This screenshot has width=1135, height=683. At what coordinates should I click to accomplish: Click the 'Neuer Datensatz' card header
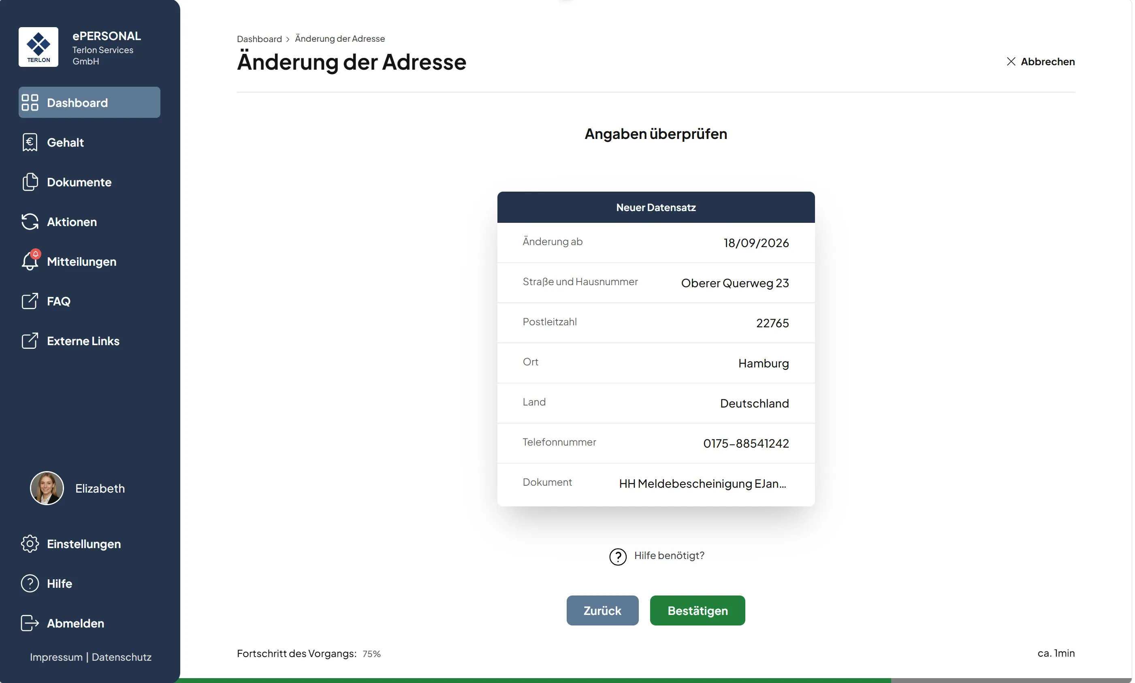[x=656, y=207]
